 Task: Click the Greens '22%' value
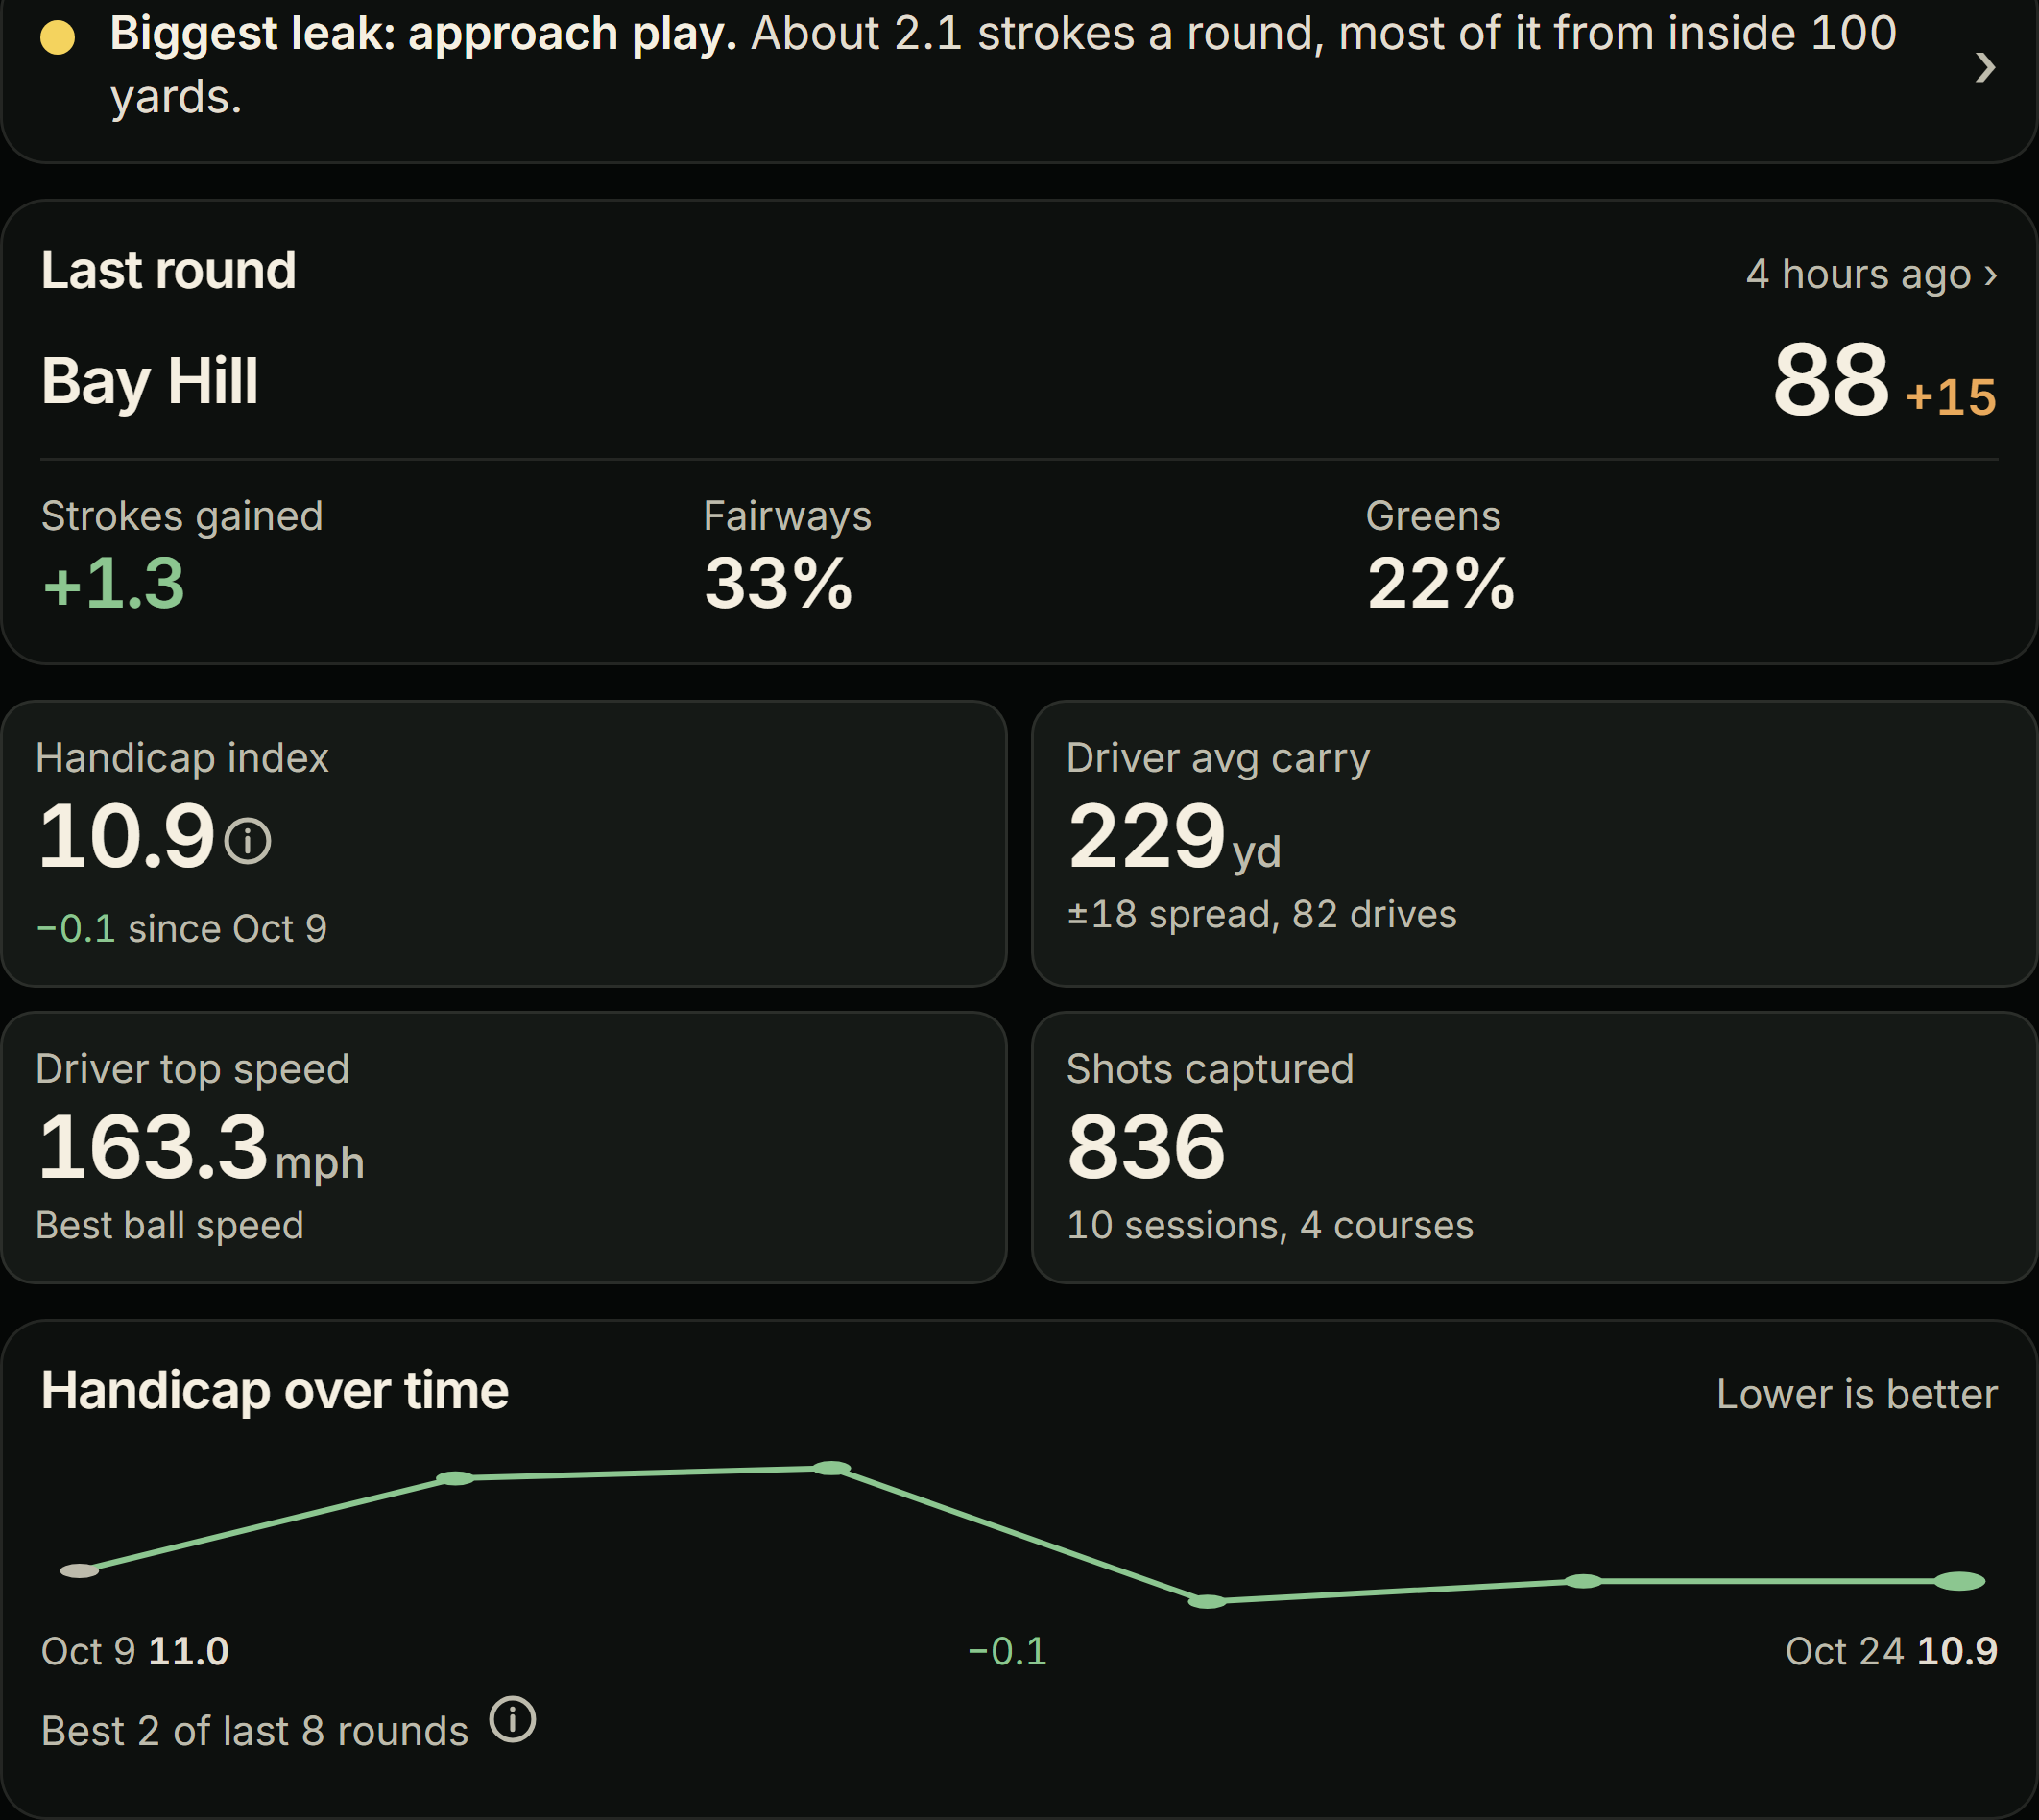(x=1441, y=583)
